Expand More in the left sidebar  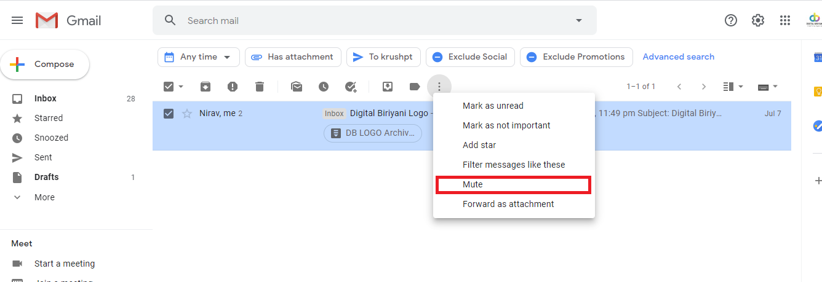tap(44, 197)
